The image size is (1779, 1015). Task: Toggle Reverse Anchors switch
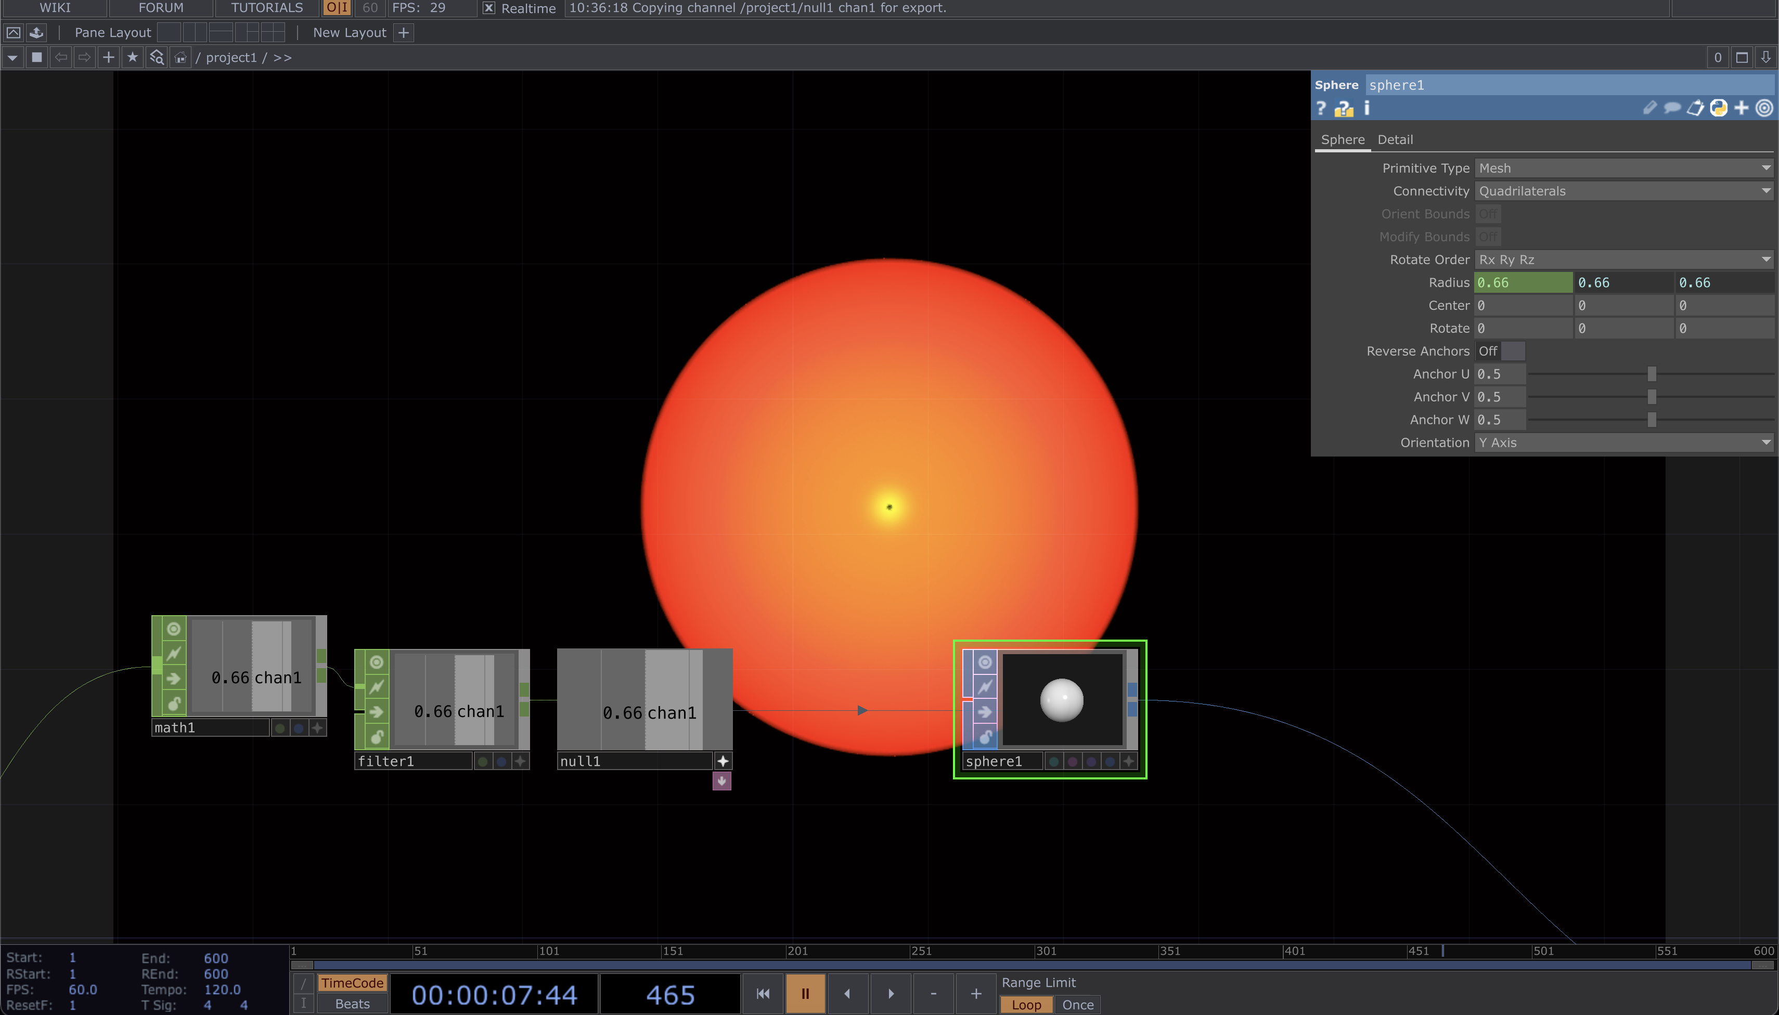click(x=1501, y=352)
